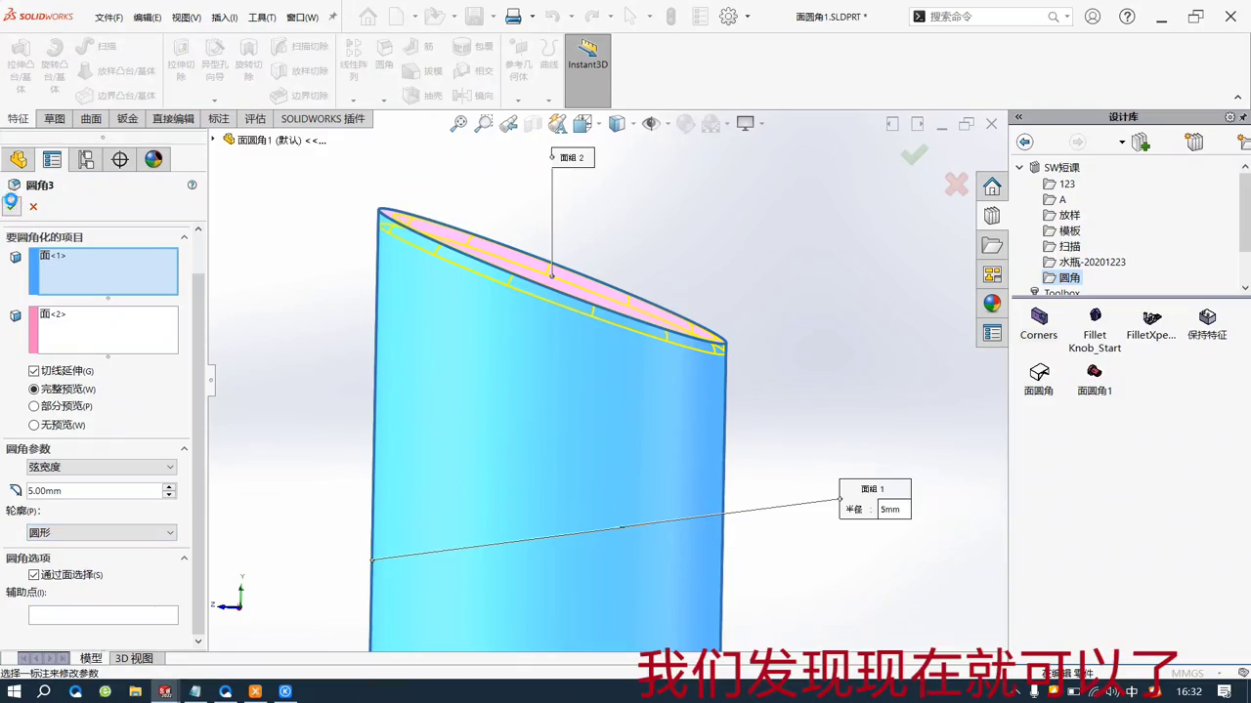The width and height of the screenshot is (1251, 703).
Task: Open the options gear in top toolbar
Action: click(728, 17)
